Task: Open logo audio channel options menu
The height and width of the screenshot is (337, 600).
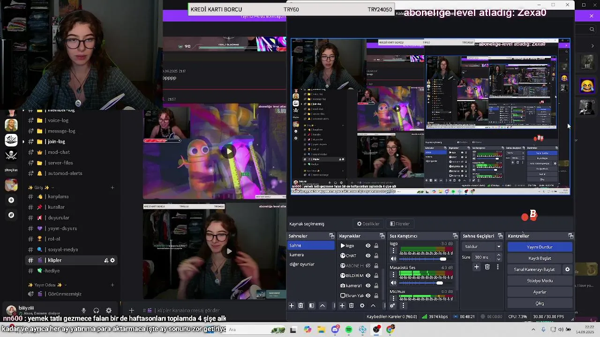Action: [x=393, y=250]
